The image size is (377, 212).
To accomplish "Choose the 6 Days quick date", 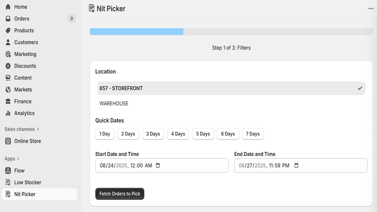I will 228,134.
